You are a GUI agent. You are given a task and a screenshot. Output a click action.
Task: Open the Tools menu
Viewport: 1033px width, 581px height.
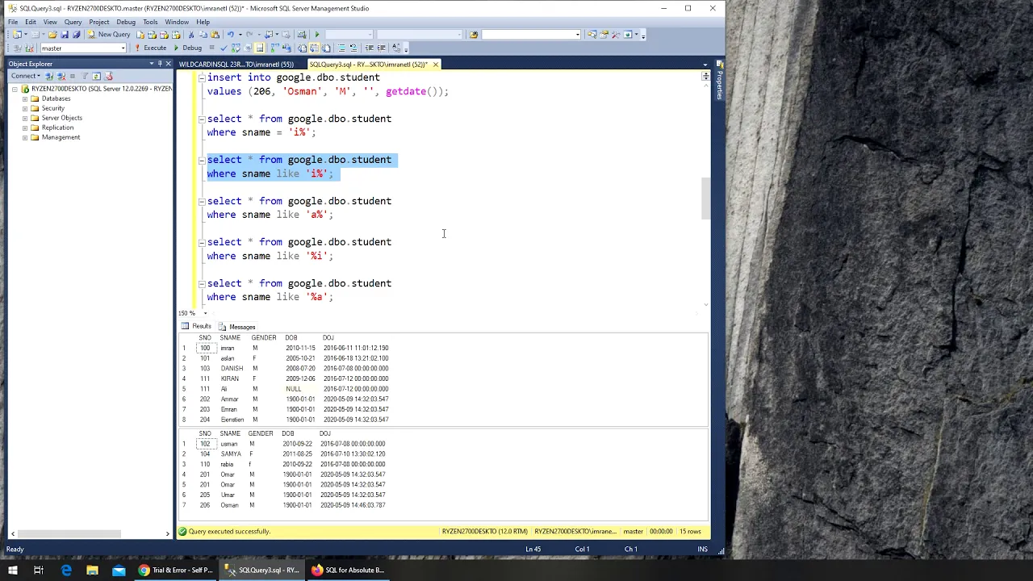pos(150,22)
